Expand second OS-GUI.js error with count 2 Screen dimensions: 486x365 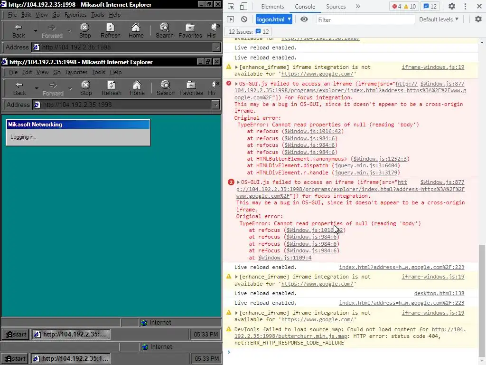(238, 182)
